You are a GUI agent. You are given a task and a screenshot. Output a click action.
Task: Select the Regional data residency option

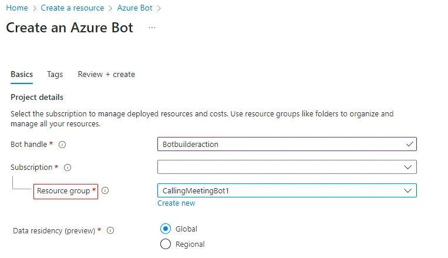click(166, 244)
